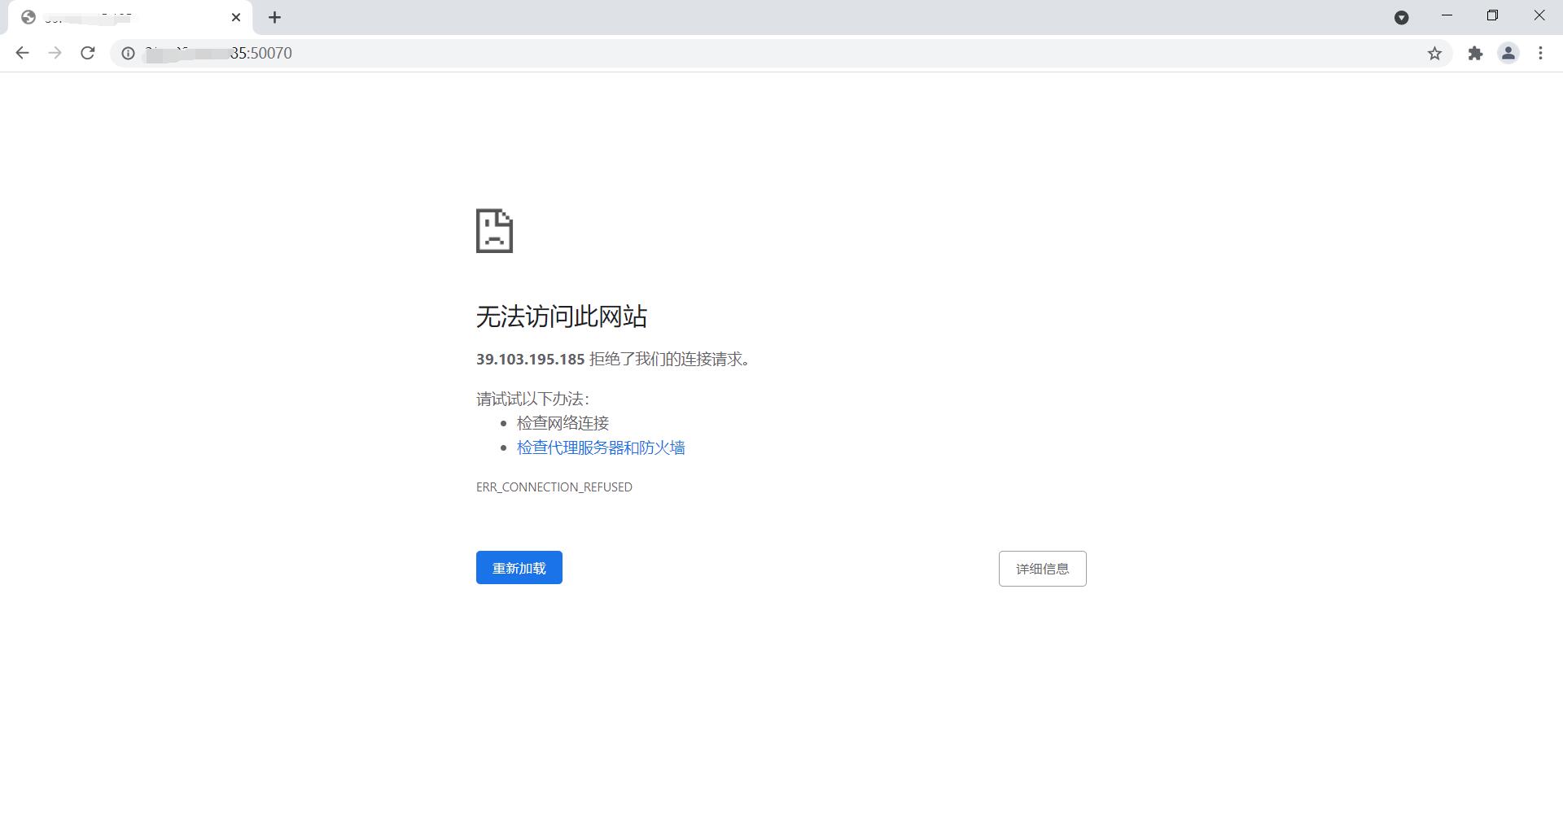Open the site information icon in address bar

point(128,53)
